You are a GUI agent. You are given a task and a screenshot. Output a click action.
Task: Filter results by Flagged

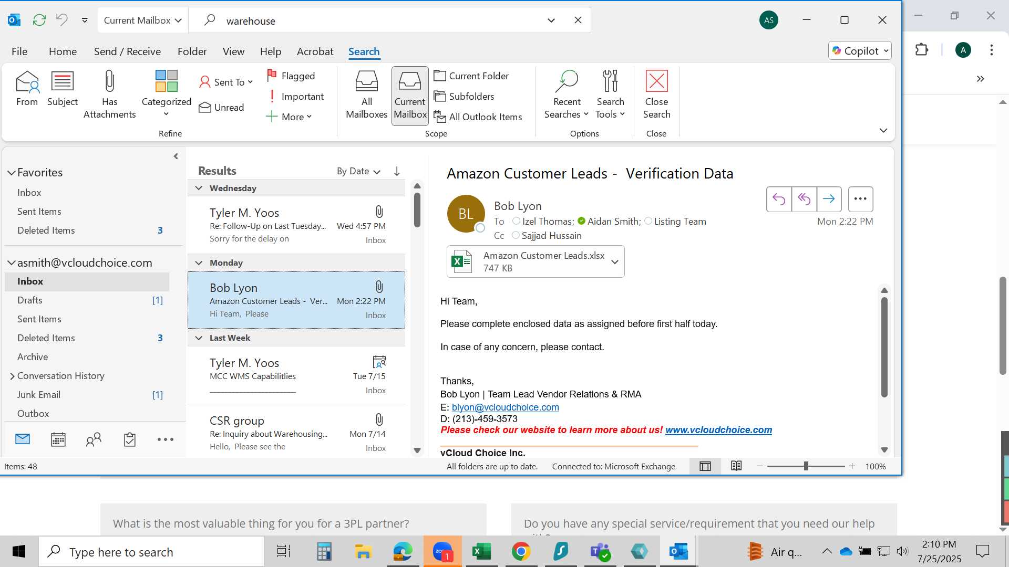[x=291, y=76]
